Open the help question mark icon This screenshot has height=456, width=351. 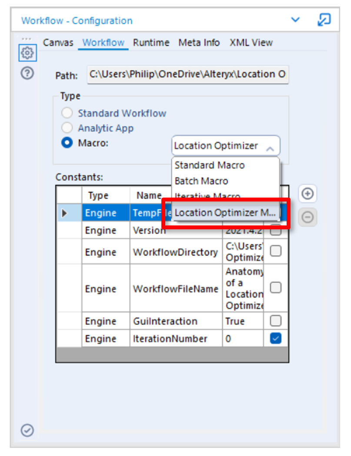click(27, 74)
